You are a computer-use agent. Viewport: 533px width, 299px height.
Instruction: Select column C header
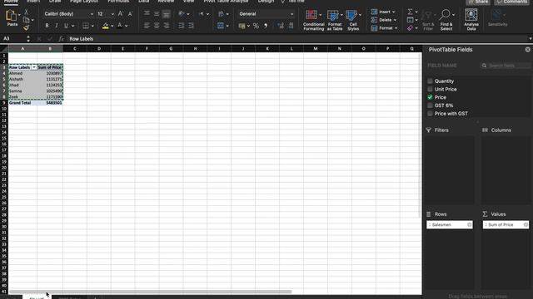[x=75, y=49]
